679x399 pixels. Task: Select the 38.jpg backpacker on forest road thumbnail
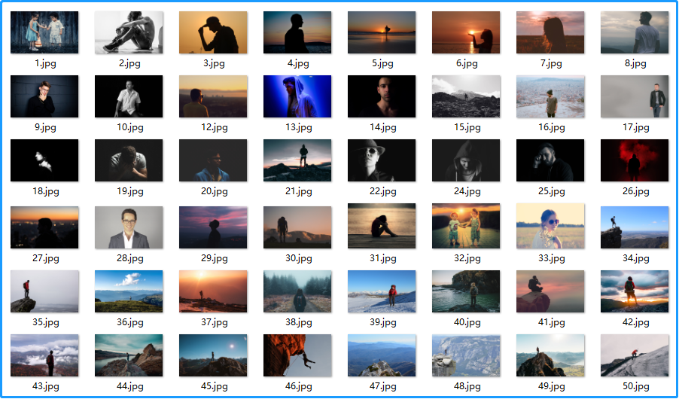[297, 291]
